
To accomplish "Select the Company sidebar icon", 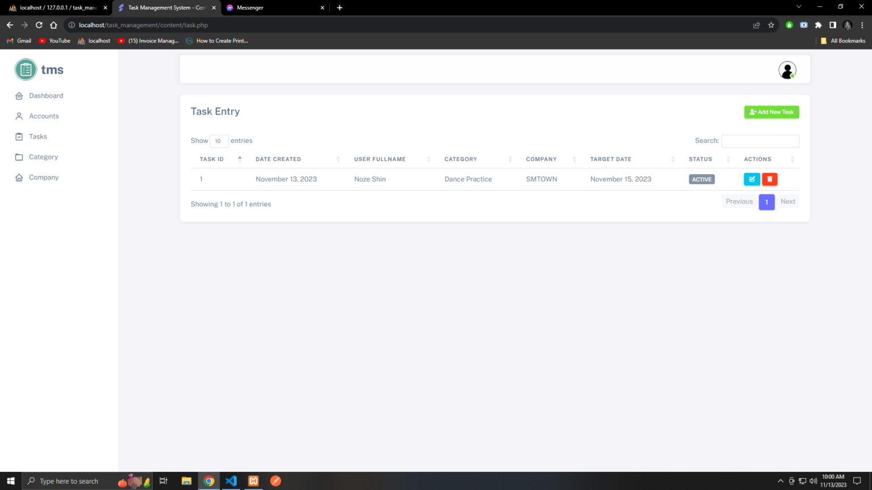I will (19, 177).
